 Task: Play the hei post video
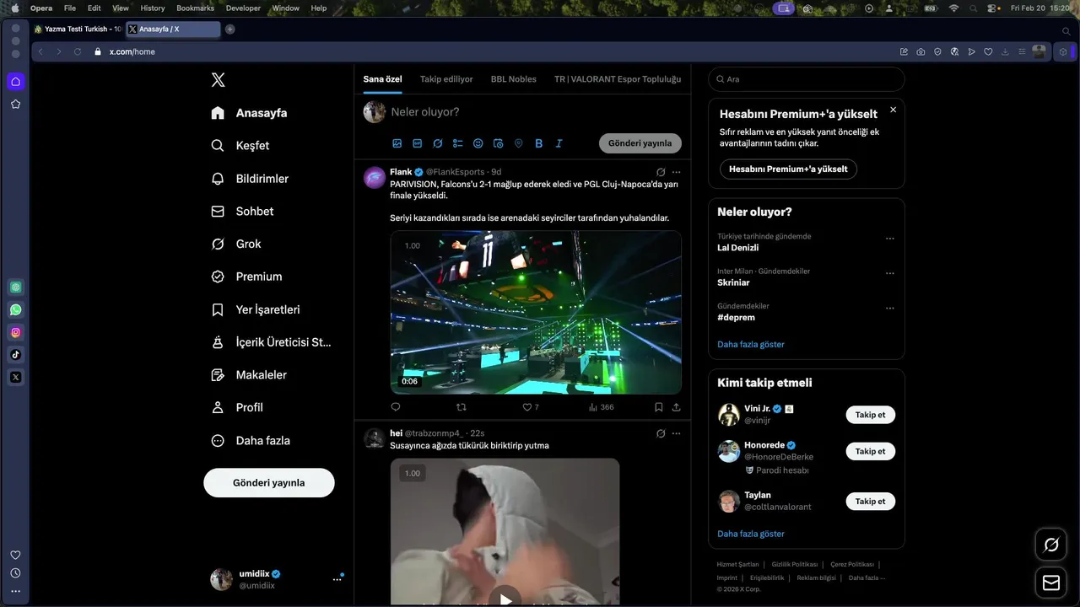(505, 599)
